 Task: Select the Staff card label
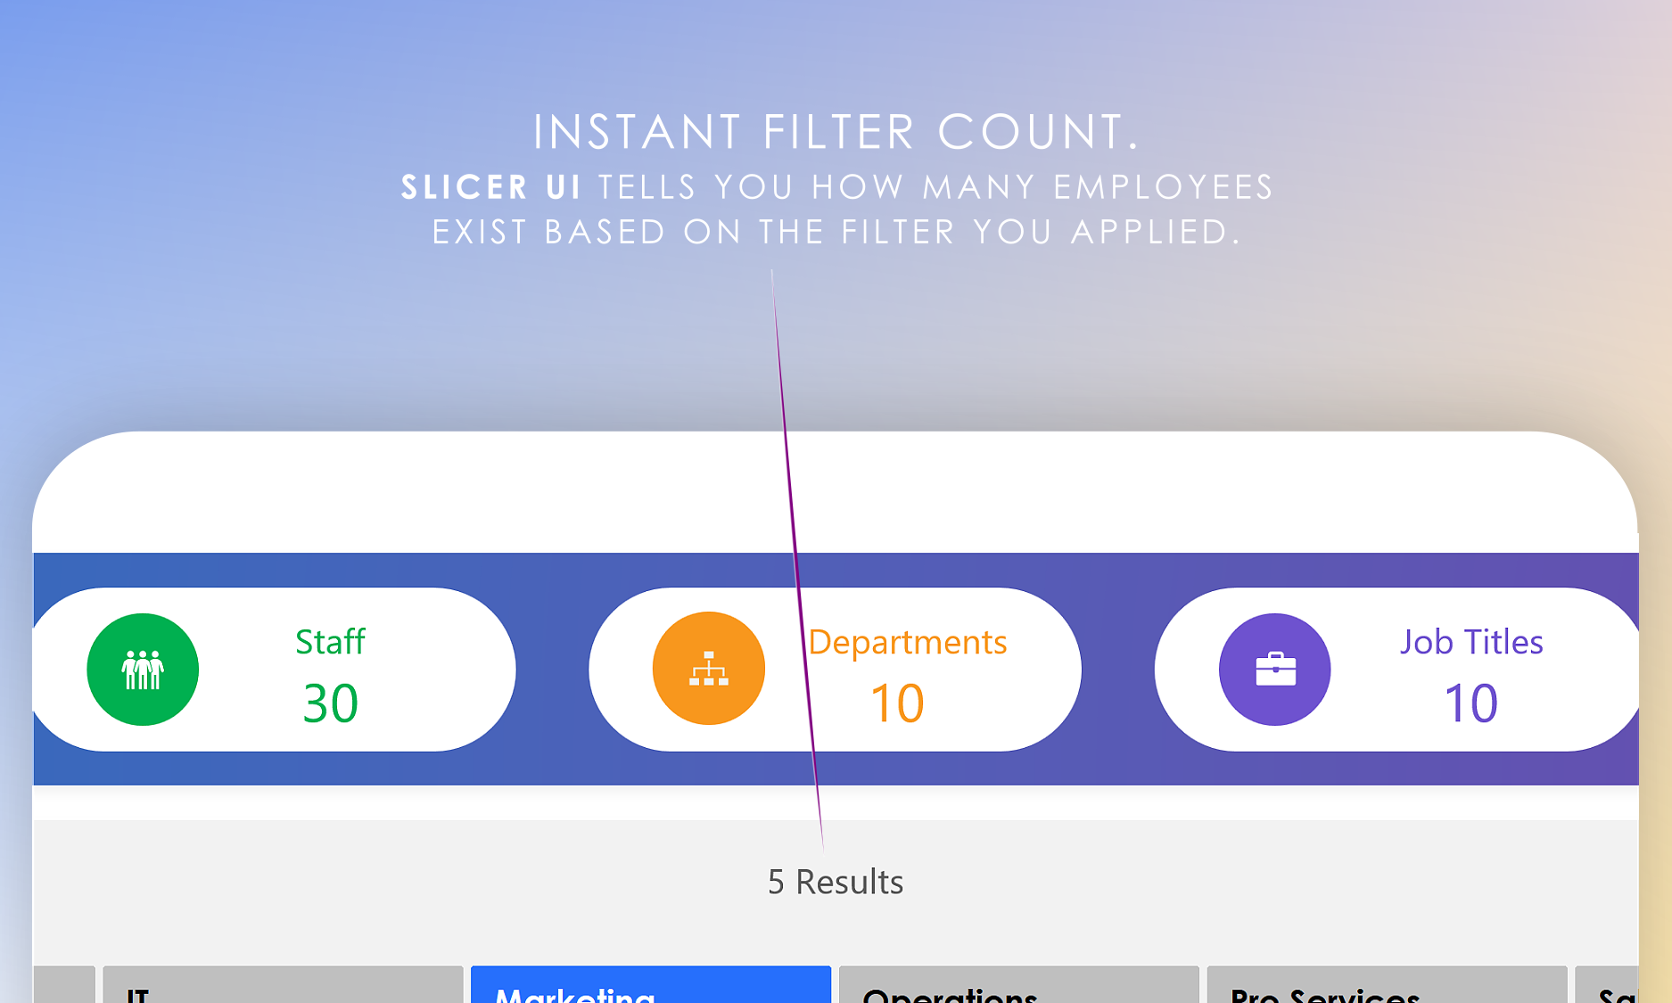click(330, 642)
